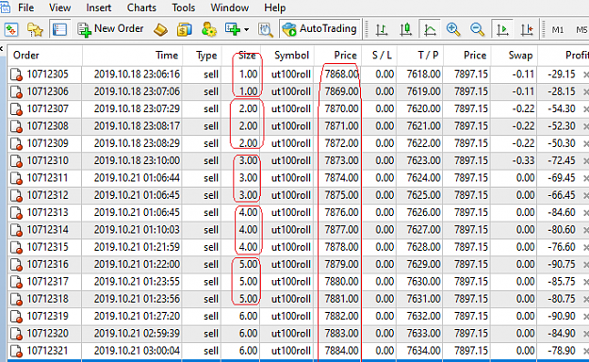The image size is (589, 362).
Task: Click profit value -72.45
Action: 562,160
